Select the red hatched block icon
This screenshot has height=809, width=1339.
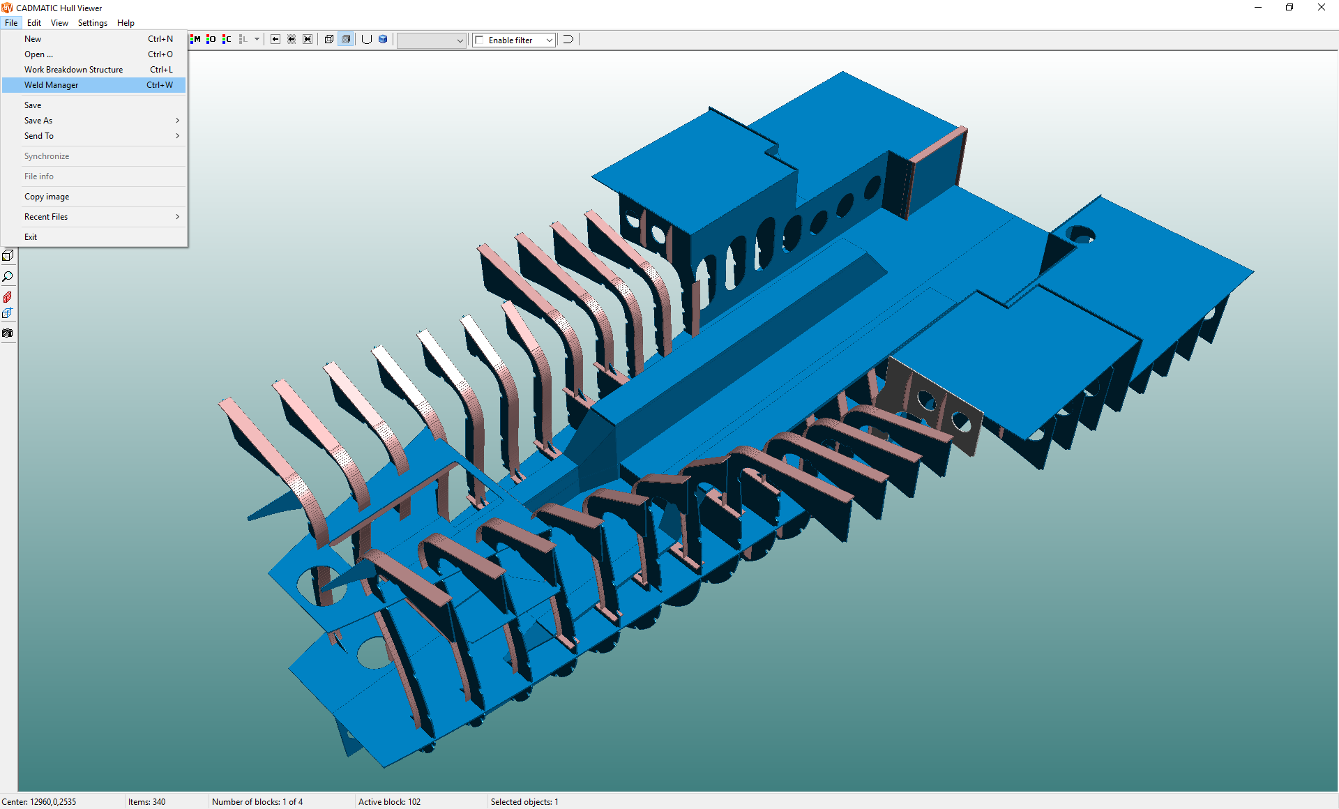tap(8, 297)
